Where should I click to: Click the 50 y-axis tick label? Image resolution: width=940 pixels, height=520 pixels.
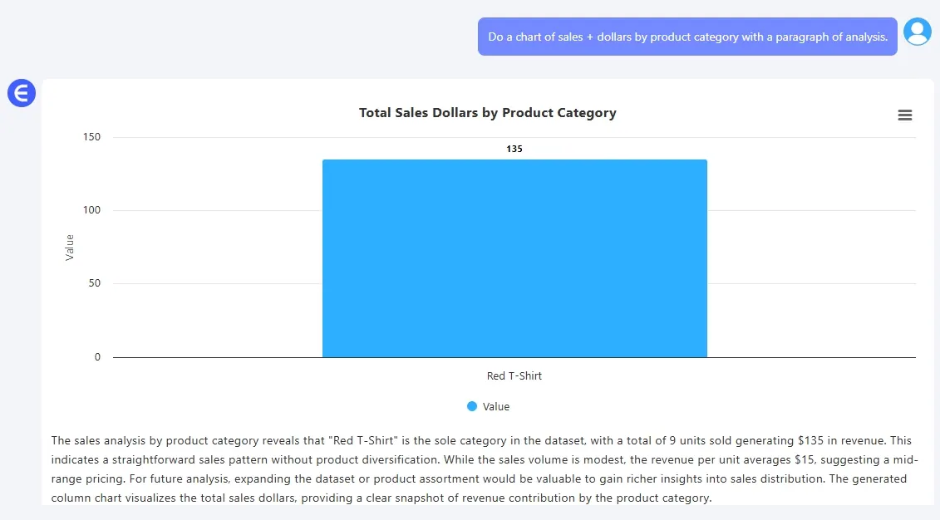point(95,283)
